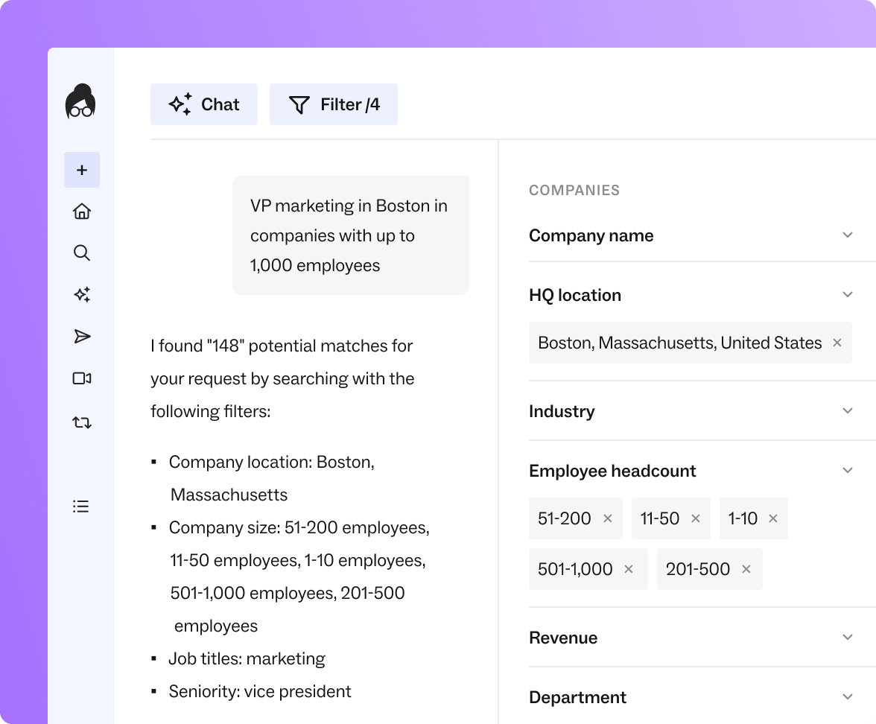Open the video camera icon

(x=82, y=378)
